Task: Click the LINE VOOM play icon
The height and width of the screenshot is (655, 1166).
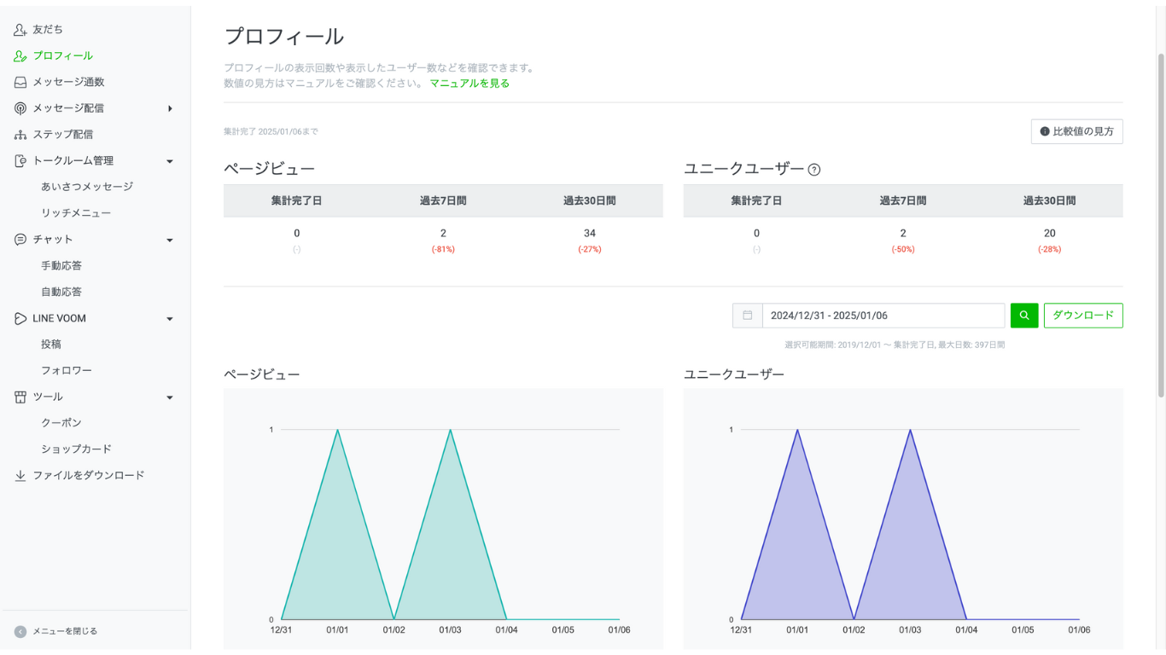Action: [20, 318]
